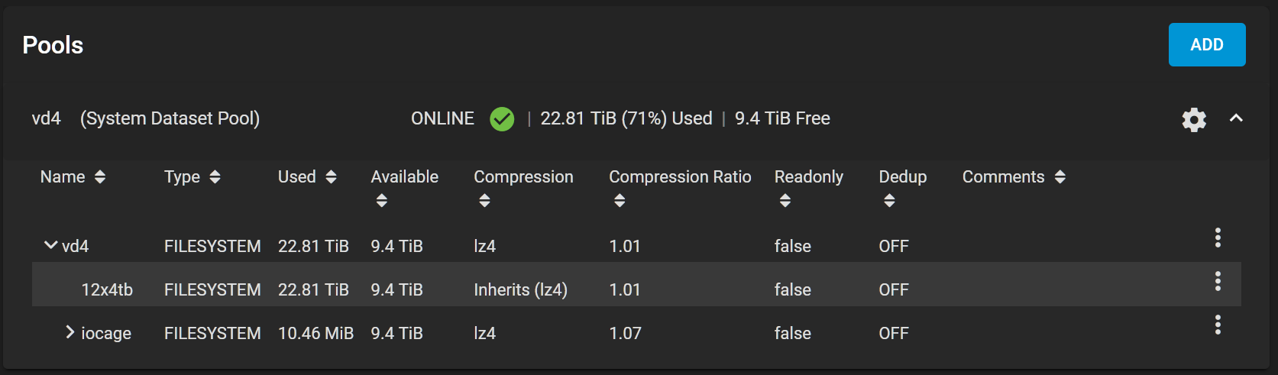Collapse the vd4 dataset tree row
This screenshot has height=375, width=1278.
pyautogui.click(x=50, y=245)
